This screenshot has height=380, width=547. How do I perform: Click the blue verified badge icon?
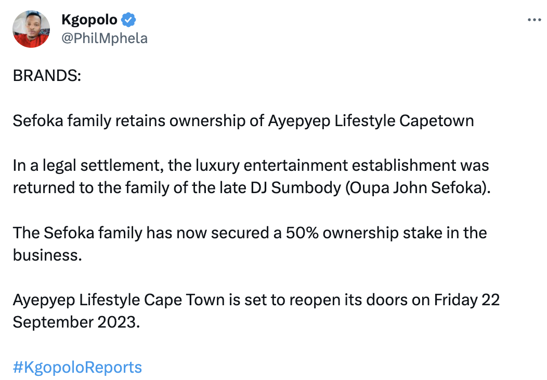tap(128, 20)
